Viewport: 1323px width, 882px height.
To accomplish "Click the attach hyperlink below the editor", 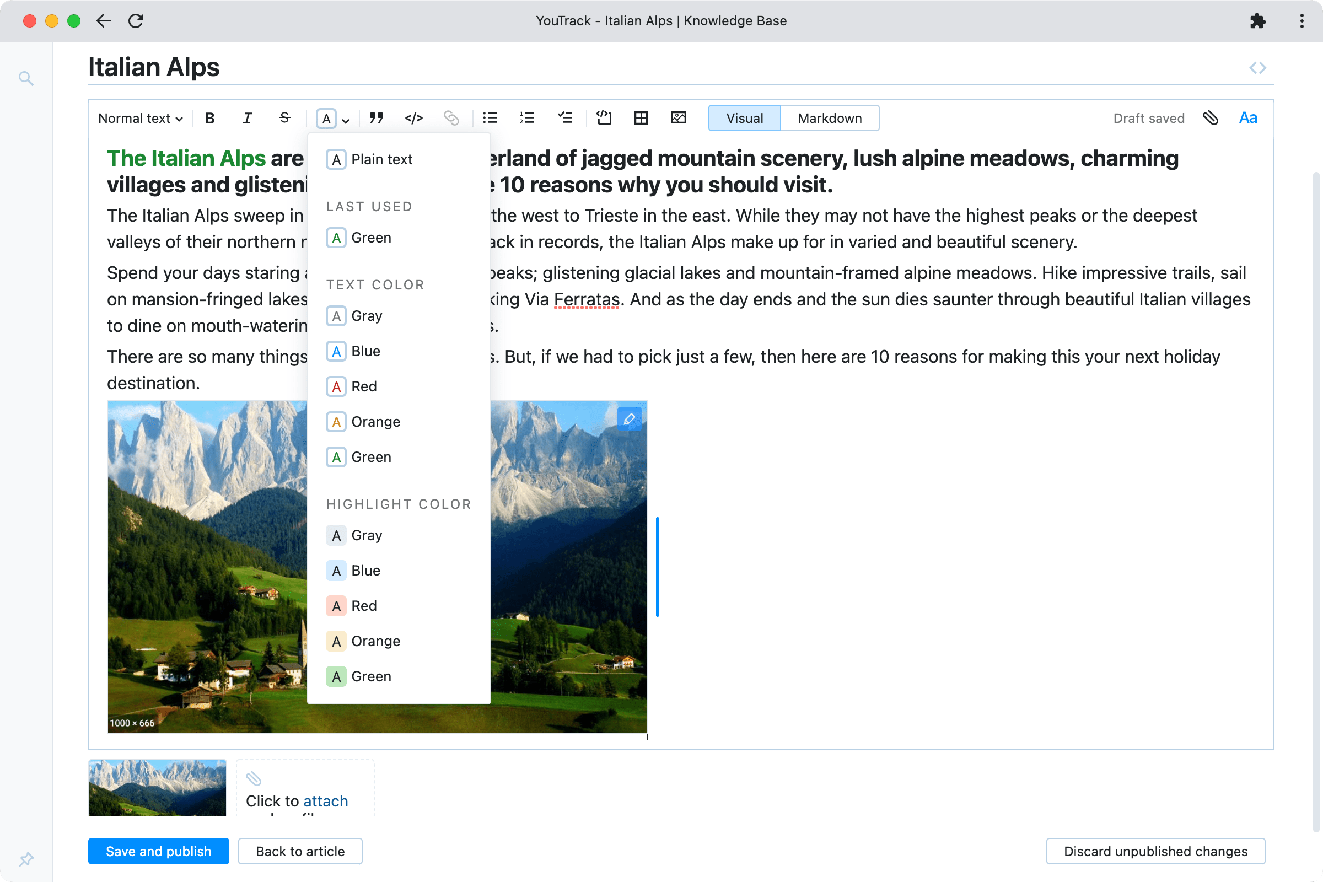I will click(x=325, y=801).
